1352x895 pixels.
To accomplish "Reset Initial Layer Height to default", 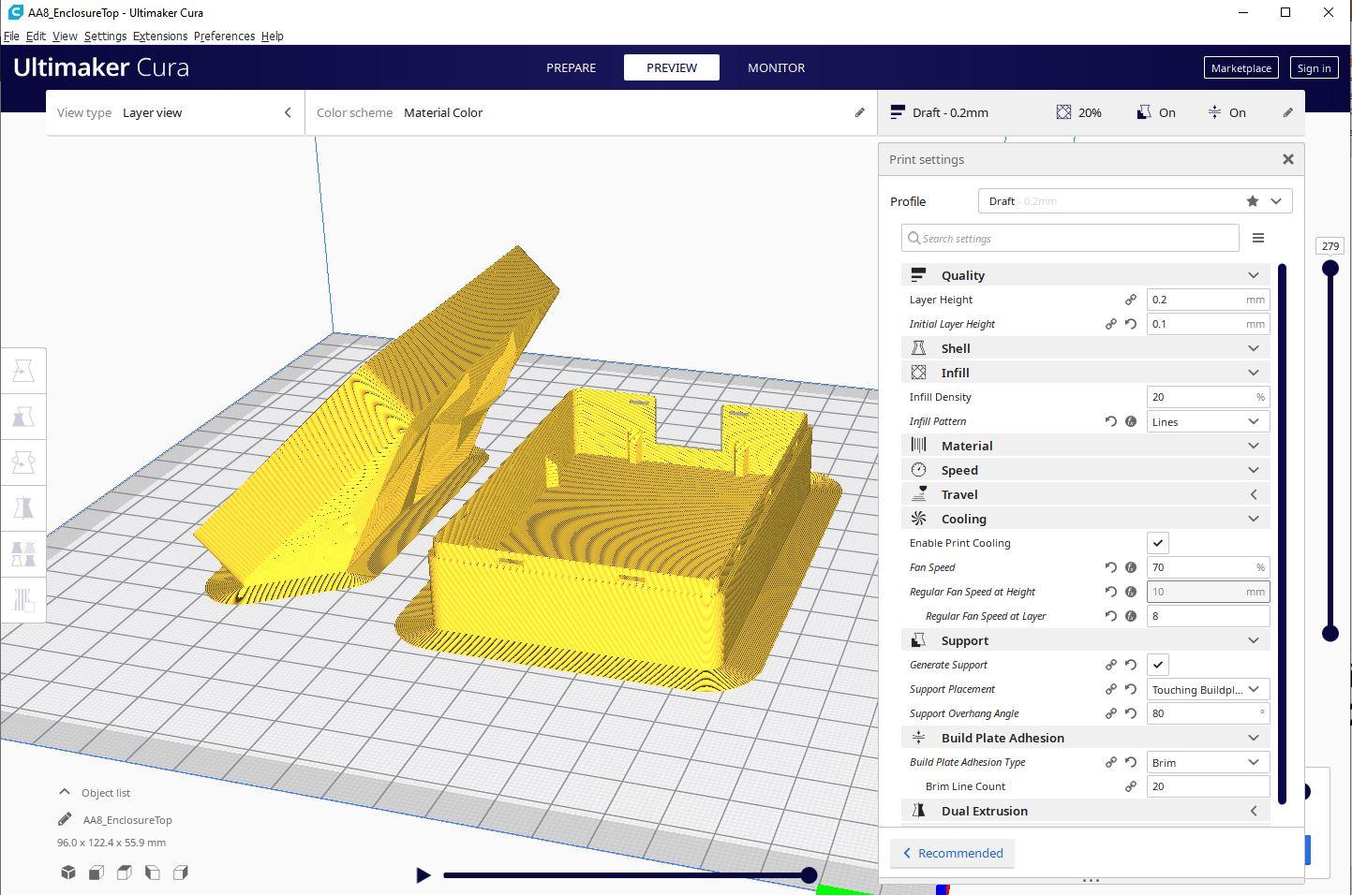I will point(1131,324).
